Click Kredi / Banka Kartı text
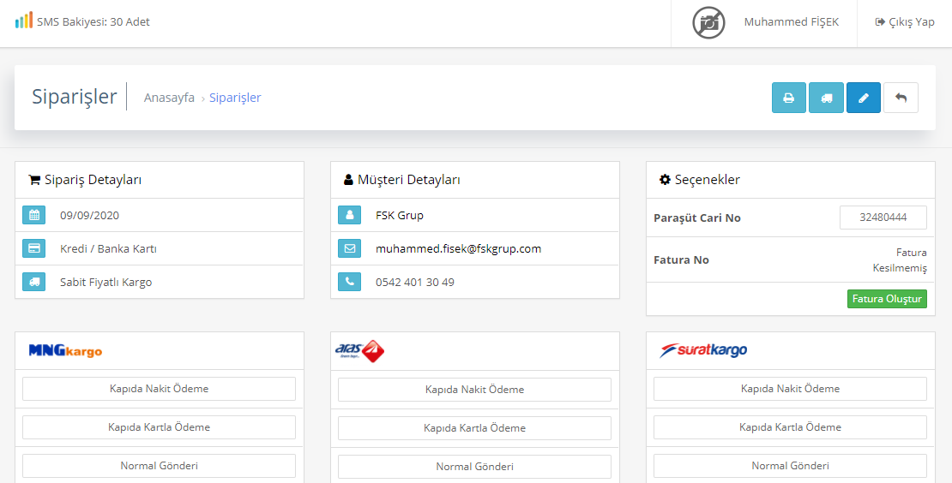The height and width of the screenshot is (483, 952). click(x=108, y=248)
